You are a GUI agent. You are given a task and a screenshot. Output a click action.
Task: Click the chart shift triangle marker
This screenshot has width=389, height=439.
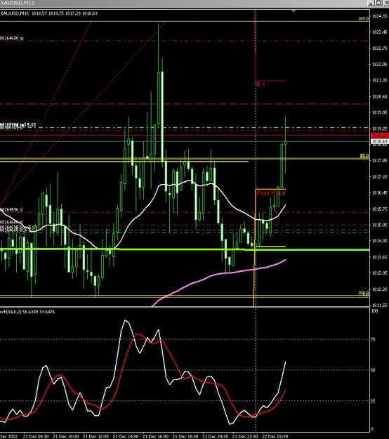point(294,11)
